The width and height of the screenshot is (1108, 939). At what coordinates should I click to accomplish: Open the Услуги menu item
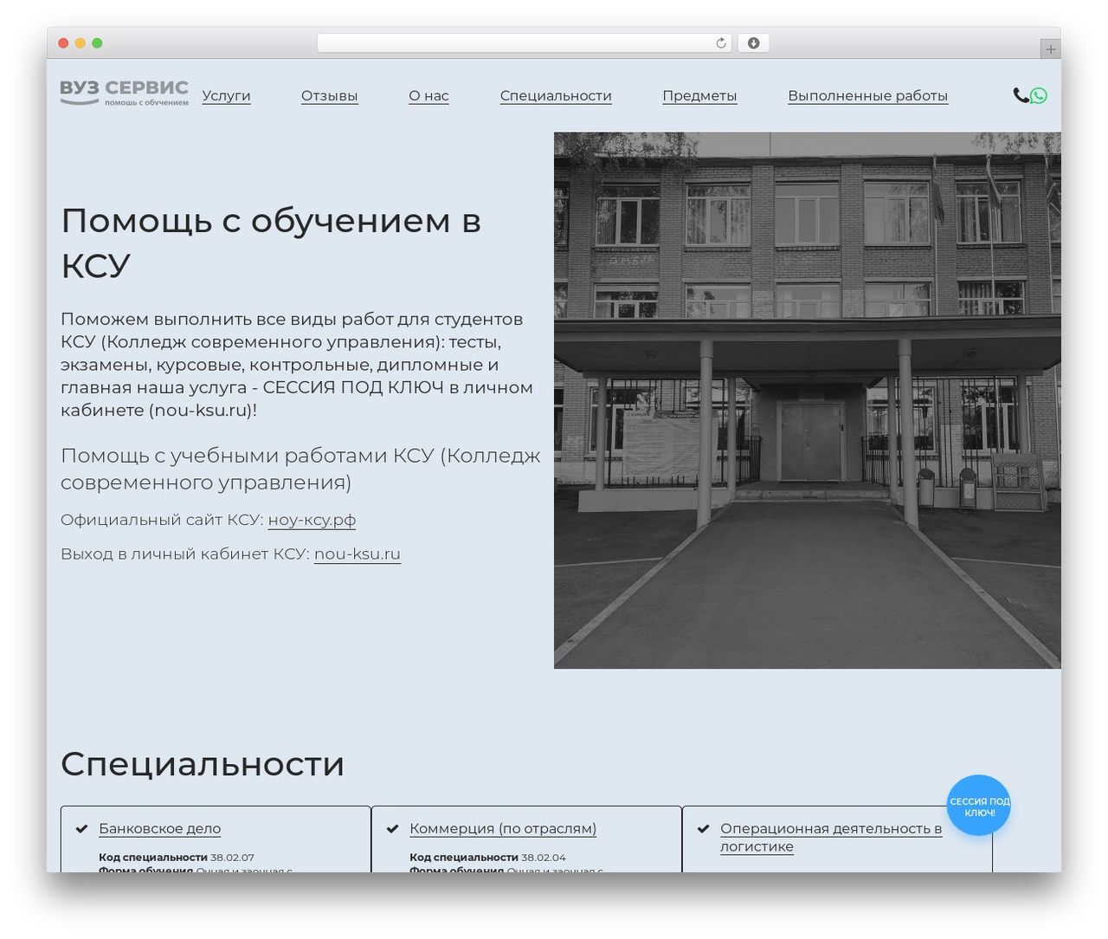(x=226, y=95)
